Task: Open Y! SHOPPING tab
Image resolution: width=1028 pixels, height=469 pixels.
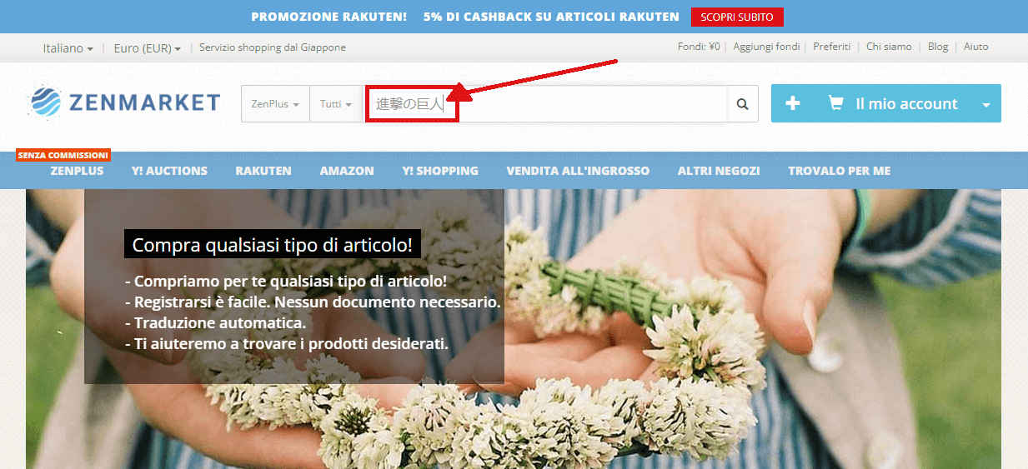Action: point(440,171)
